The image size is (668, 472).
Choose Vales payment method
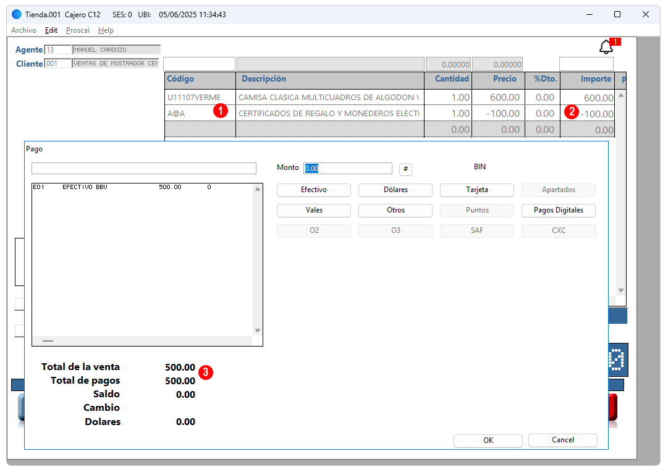coord(314,211)
